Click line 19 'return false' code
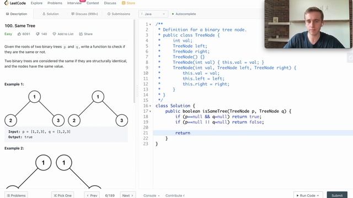The width and height of the screenshot is (353, 198). [248, 122]
